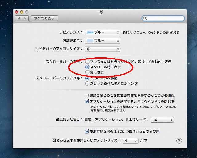Enable 書類を閉じるときに変更内容を保持するかどうかを確認 checkbox
Viewport: 197px width, 158px height.
[87, 95]
